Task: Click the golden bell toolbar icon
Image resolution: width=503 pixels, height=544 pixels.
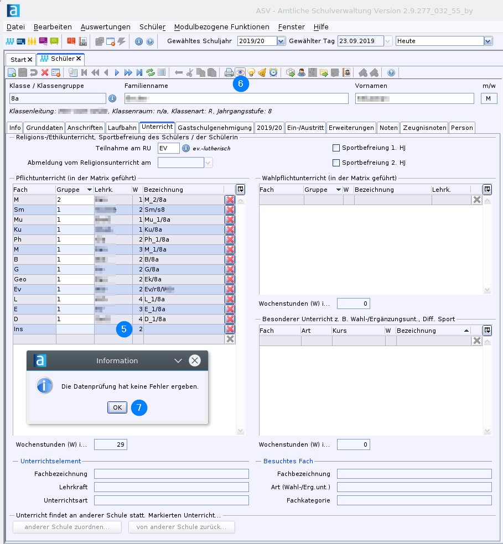Action: pos(262,72)
